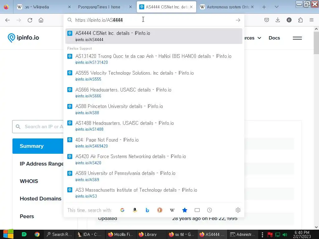Open Chrome from the taskbar
Viewport: 319px width, 239px height.
coord(37,234)
